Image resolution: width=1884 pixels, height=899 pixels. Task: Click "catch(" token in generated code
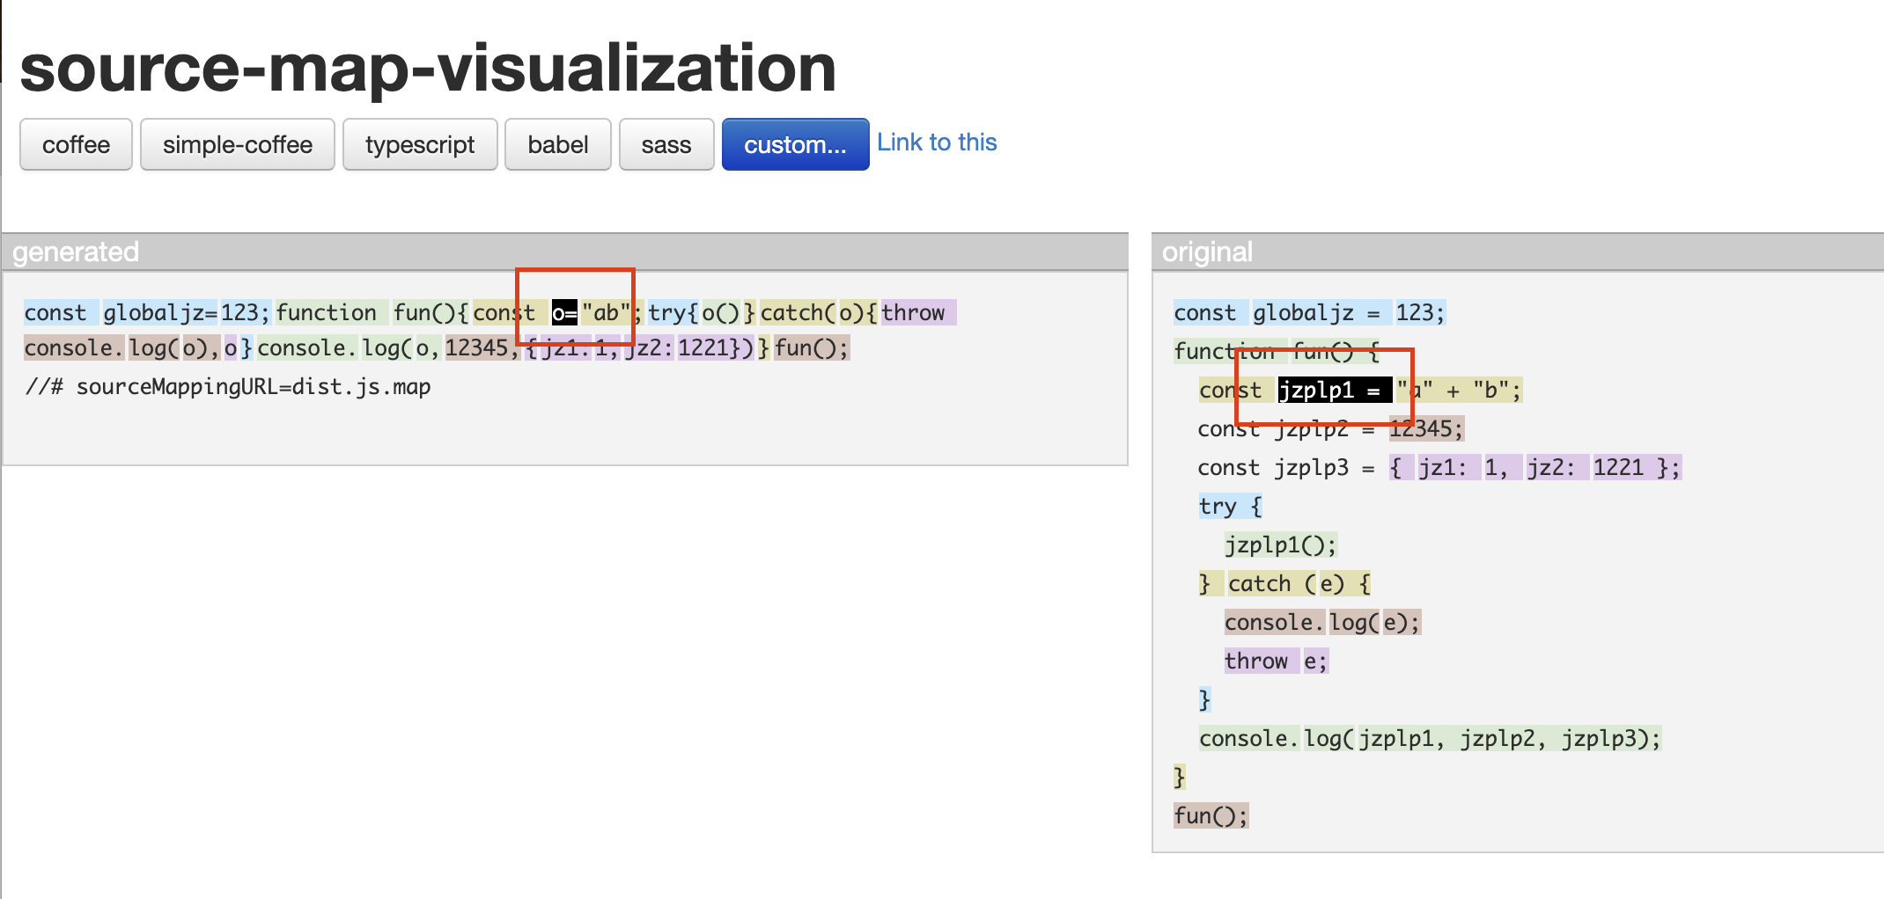798,312
